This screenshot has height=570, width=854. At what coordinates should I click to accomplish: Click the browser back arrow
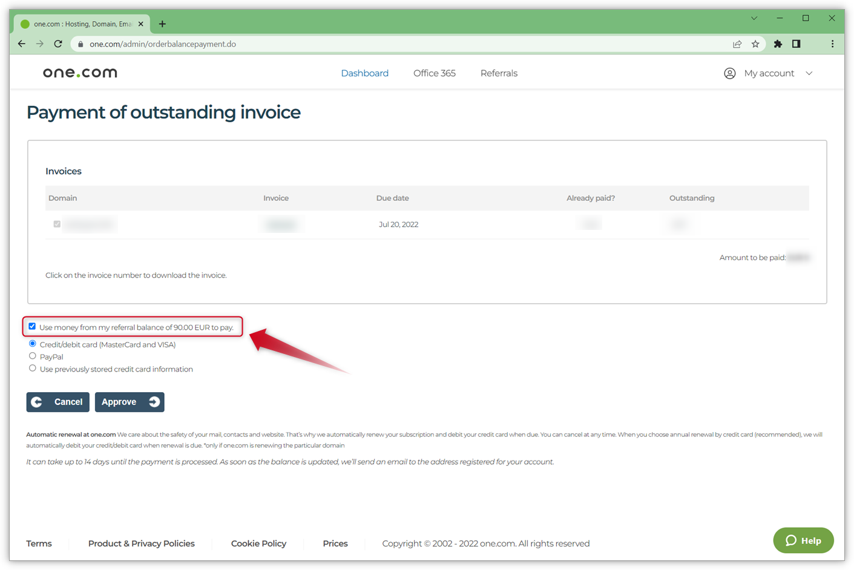coord(22,44)
